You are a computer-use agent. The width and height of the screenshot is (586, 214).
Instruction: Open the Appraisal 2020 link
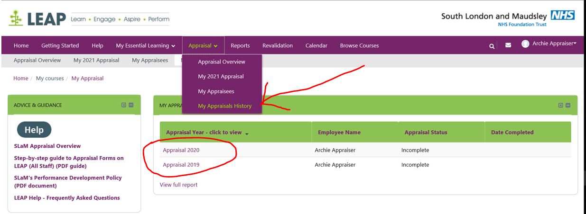(181, 150)
